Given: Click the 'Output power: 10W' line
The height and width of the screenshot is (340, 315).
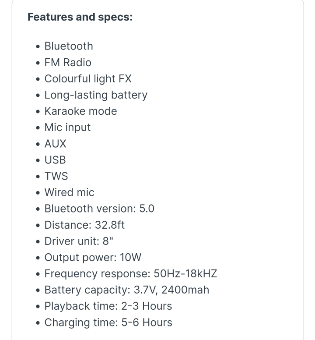Looking at the screenshot, I should tap(93, 257).
